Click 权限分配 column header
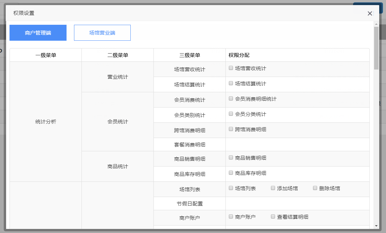This screenshot has width=386, height=233. [297, 55]
